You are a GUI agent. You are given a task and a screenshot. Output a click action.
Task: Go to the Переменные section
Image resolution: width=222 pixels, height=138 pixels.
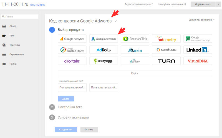point(17,54)
